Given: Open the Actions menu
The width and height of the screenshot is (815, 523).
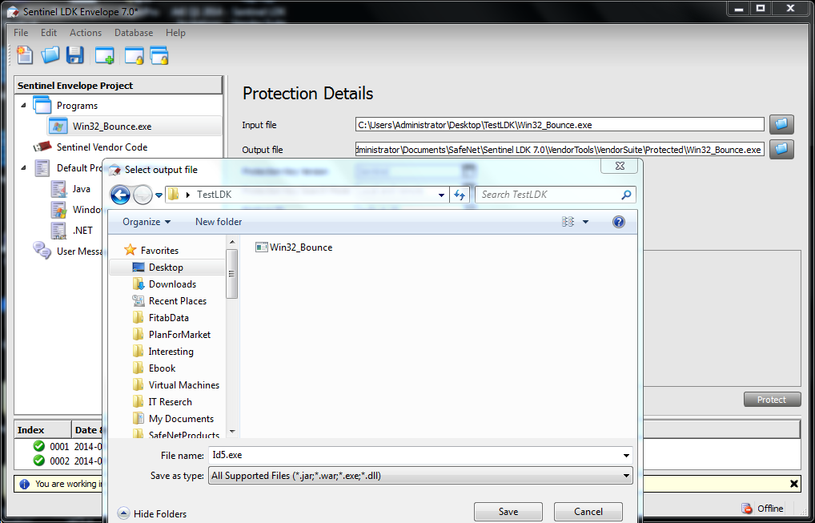Looking at the screenshot, I should (x=85, y=32).
